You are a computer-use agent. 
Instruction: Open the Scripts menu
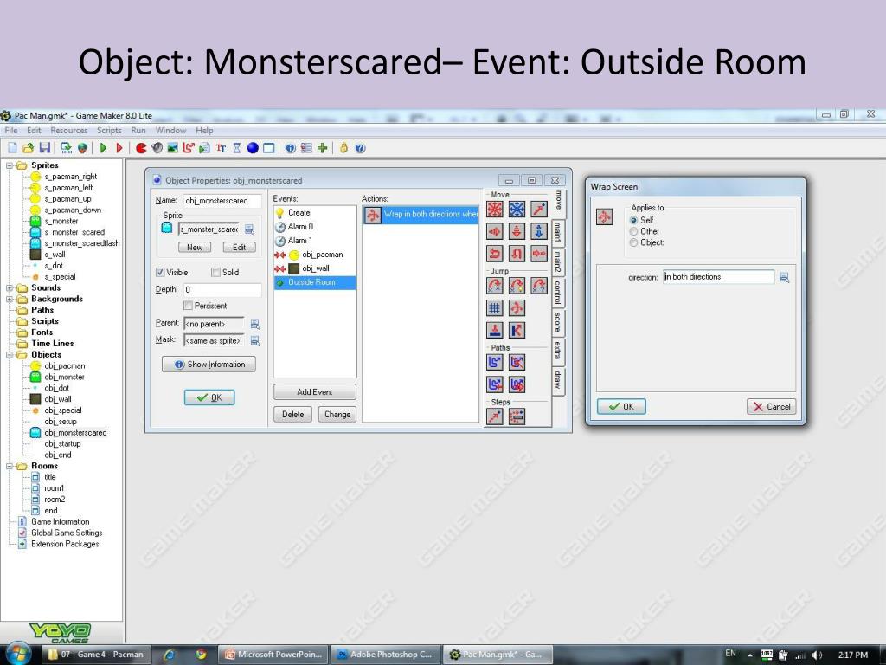109,130
